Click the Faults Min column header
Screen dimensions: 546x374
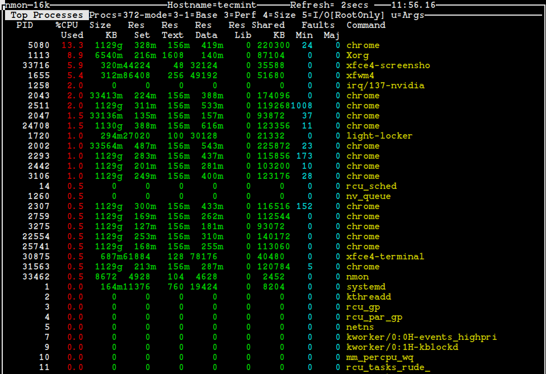[x=304, y=30]
